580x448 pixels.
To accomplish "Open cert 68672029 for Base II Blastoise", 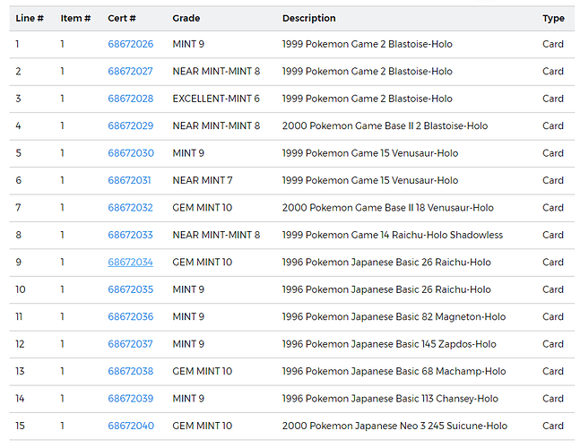I will click(x=130, y=126).
